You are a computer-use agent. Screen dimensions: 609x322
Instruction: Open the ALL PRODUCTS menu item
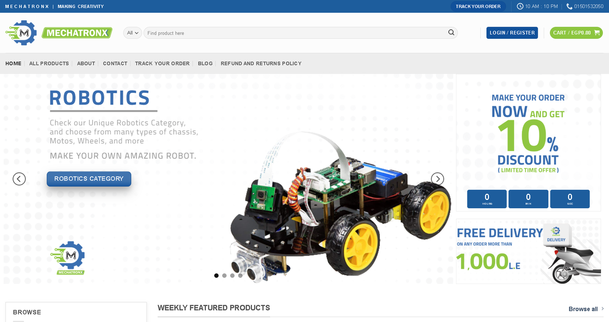[x=49, y=63]
